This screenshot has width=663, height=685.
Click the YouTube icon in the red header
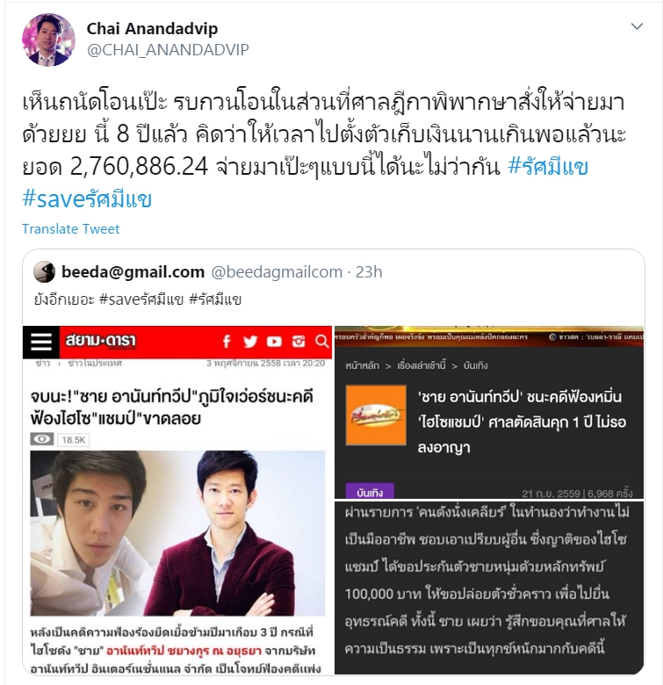coord(274,342)
